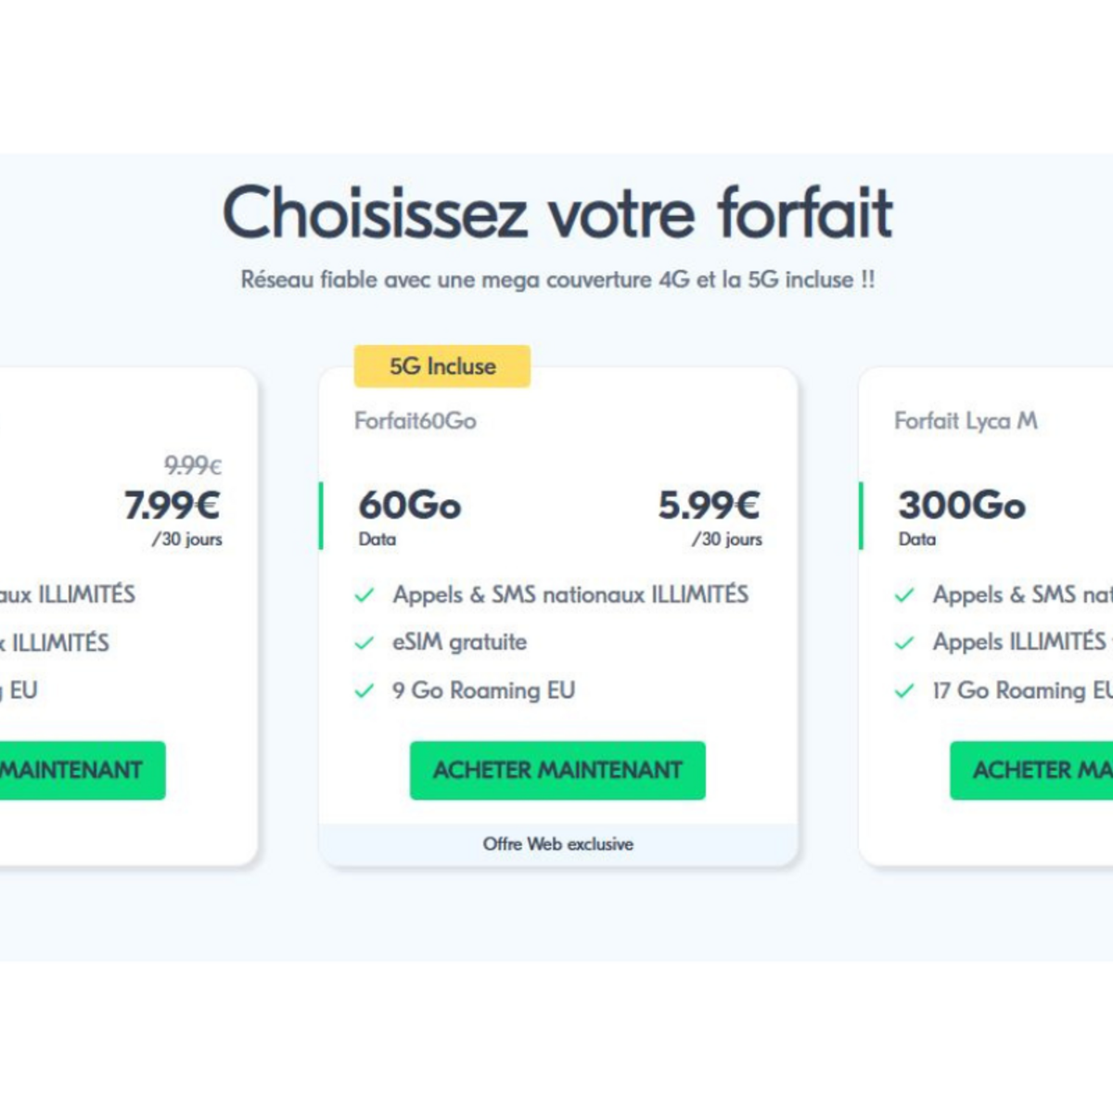Select the Forfait Lyca M plan title
The width and height of the screenshot is (1113, 1113).
tap(966, 421)
